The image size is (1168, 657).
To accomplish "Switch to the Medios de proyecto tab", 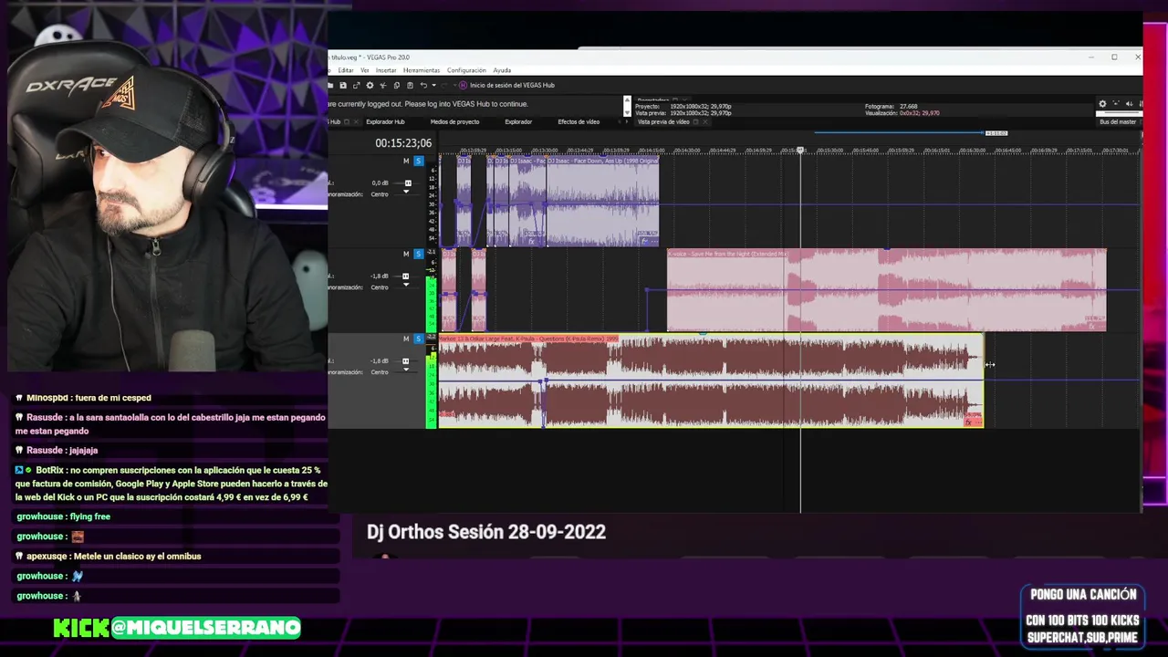I will [x=454, y=121].
